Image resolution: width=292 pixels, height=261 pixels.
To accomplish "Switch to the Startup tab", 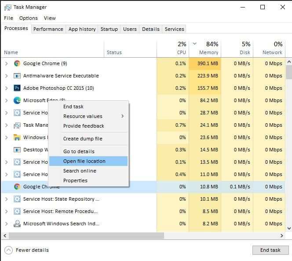I will click(109, 29).
